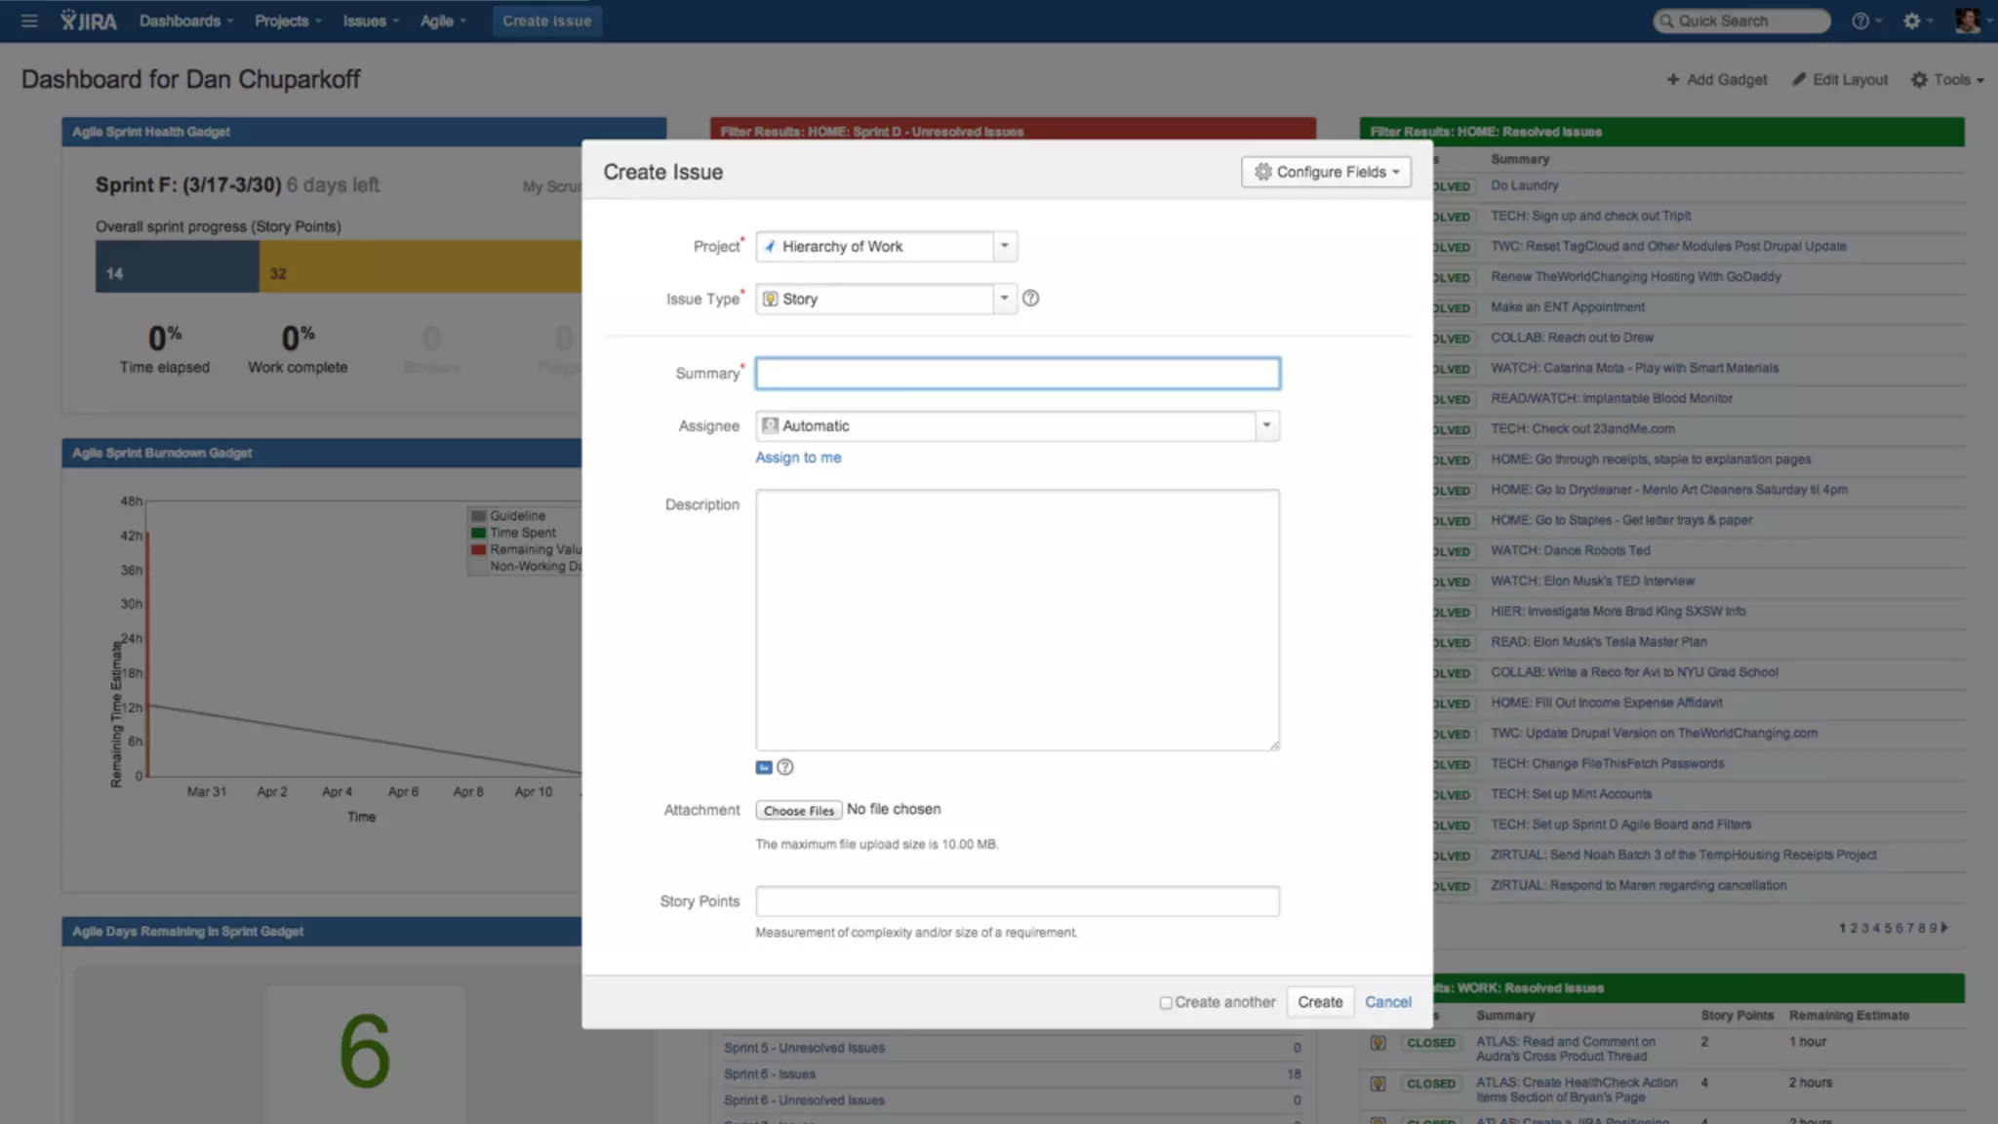Click into the Story Points field
1998x1124 pixels.
click(x=1017, y=902)
